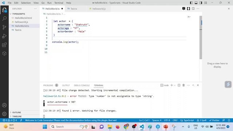Screen dimensions: 233x131
Task: Click HelloWorld.ts in the breadcrumb
Action: point(54,14)
